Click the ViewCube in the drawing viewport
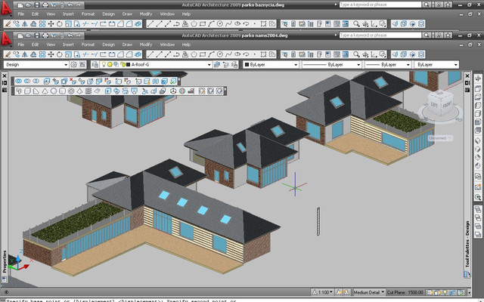 (x=439, y=106)
